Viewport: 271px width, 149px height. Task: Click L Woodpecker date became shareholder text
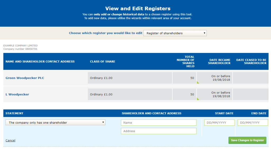[220, 94]
